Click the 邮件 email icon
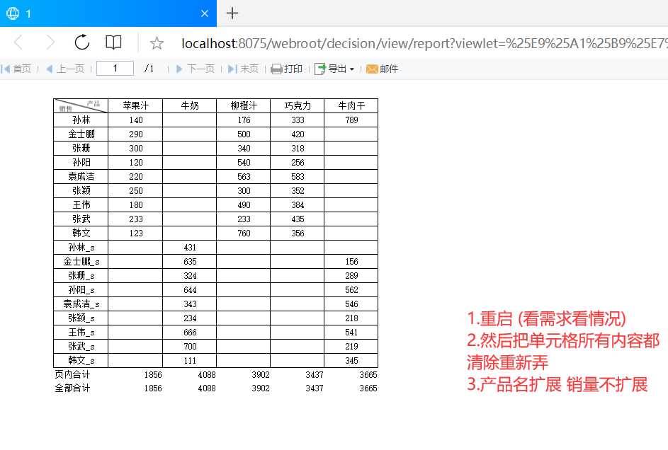Image resolution: width=668 pixels, height=450 pixels. (x=372, y=69)
